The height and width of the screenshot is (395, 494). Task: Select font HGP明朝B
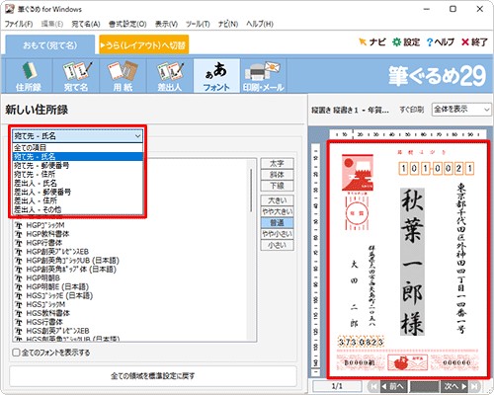(x=43, y=278)
